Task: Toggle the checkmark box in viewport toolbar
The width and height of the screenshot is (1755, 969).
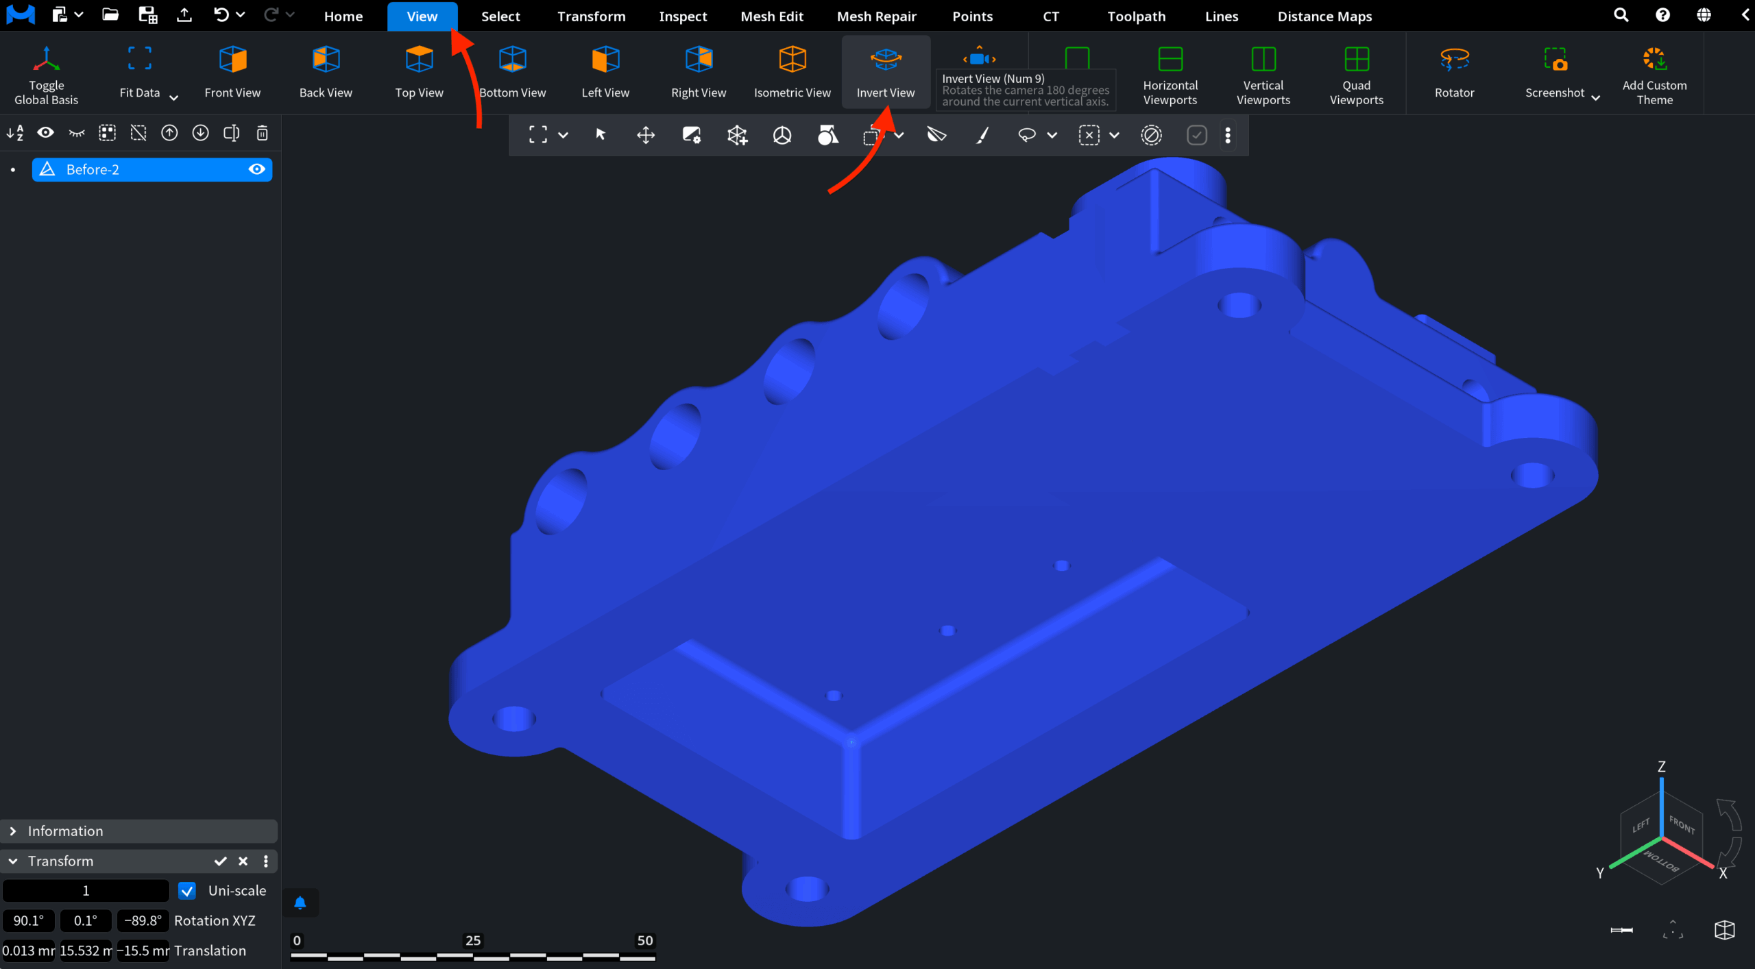Action: [1196, 135]
